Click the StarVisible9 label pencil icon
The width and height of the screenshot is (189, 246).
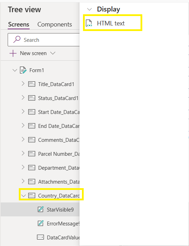pyautogui.click(x=40, y=209)
